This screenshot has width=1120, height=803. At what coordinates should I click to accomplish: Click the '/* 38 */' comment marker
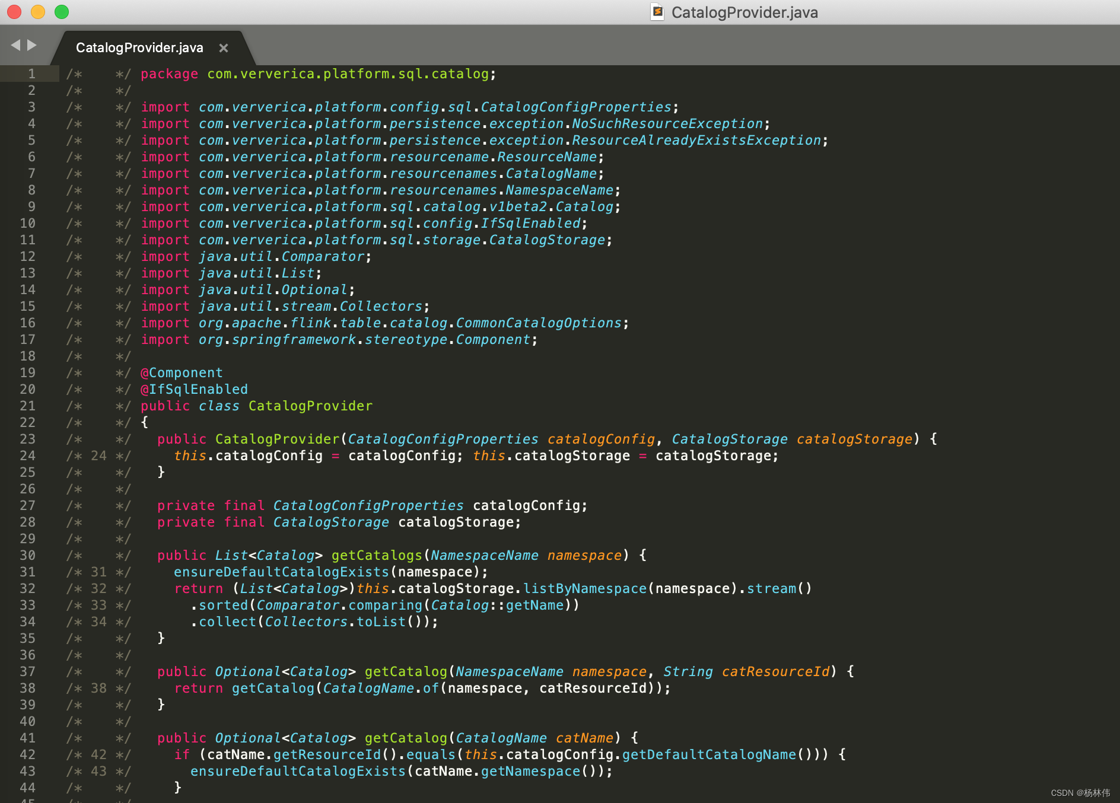(98, 689)
